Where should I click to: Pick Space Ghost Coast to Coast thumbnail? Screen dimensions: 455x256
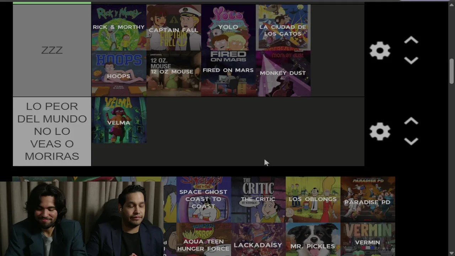(203, 199)
